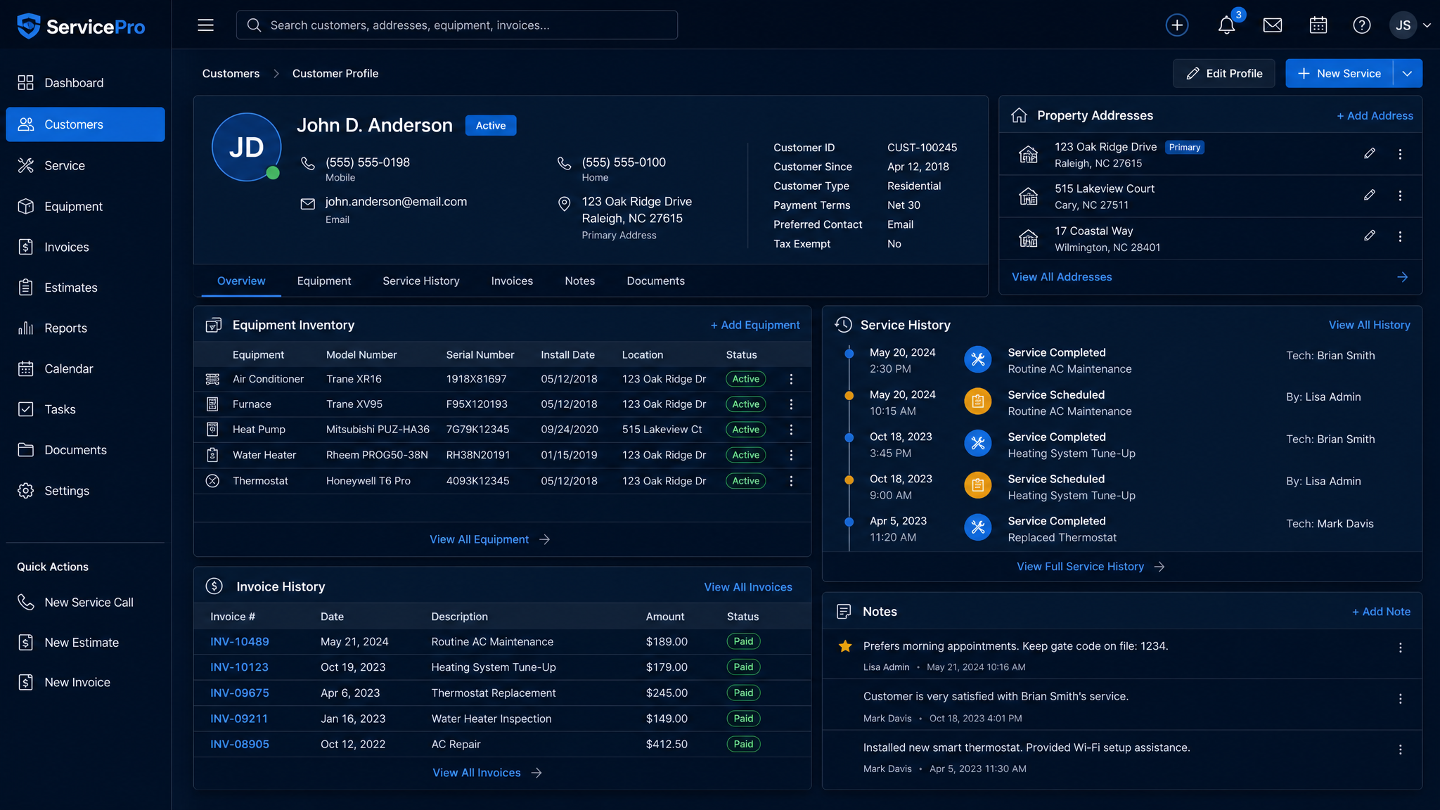
Task: Open options for gate code note
Action: (x=1400, y=648)
